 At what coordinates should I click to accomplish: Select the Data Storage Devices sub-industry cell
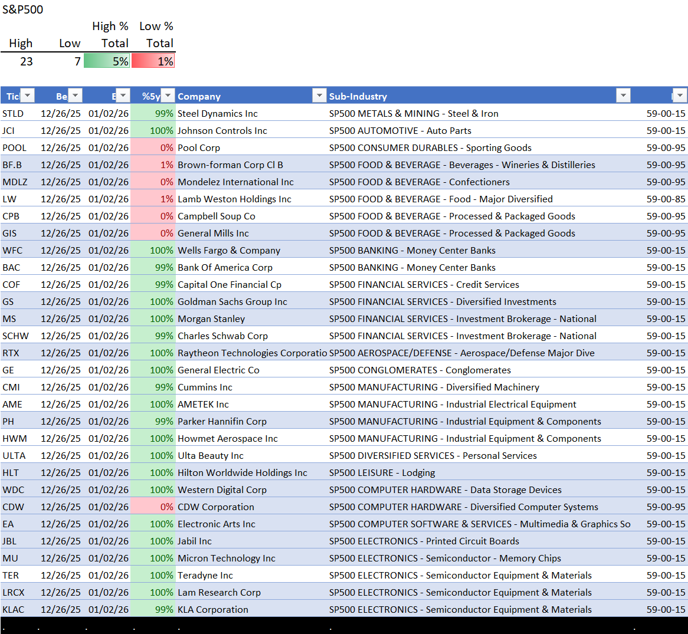click(479, 490)
